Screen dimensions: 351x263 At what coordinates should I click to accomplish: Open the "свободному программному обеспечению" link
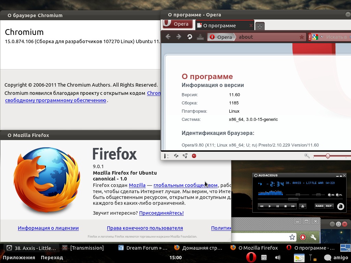click(x=56, y=100)
